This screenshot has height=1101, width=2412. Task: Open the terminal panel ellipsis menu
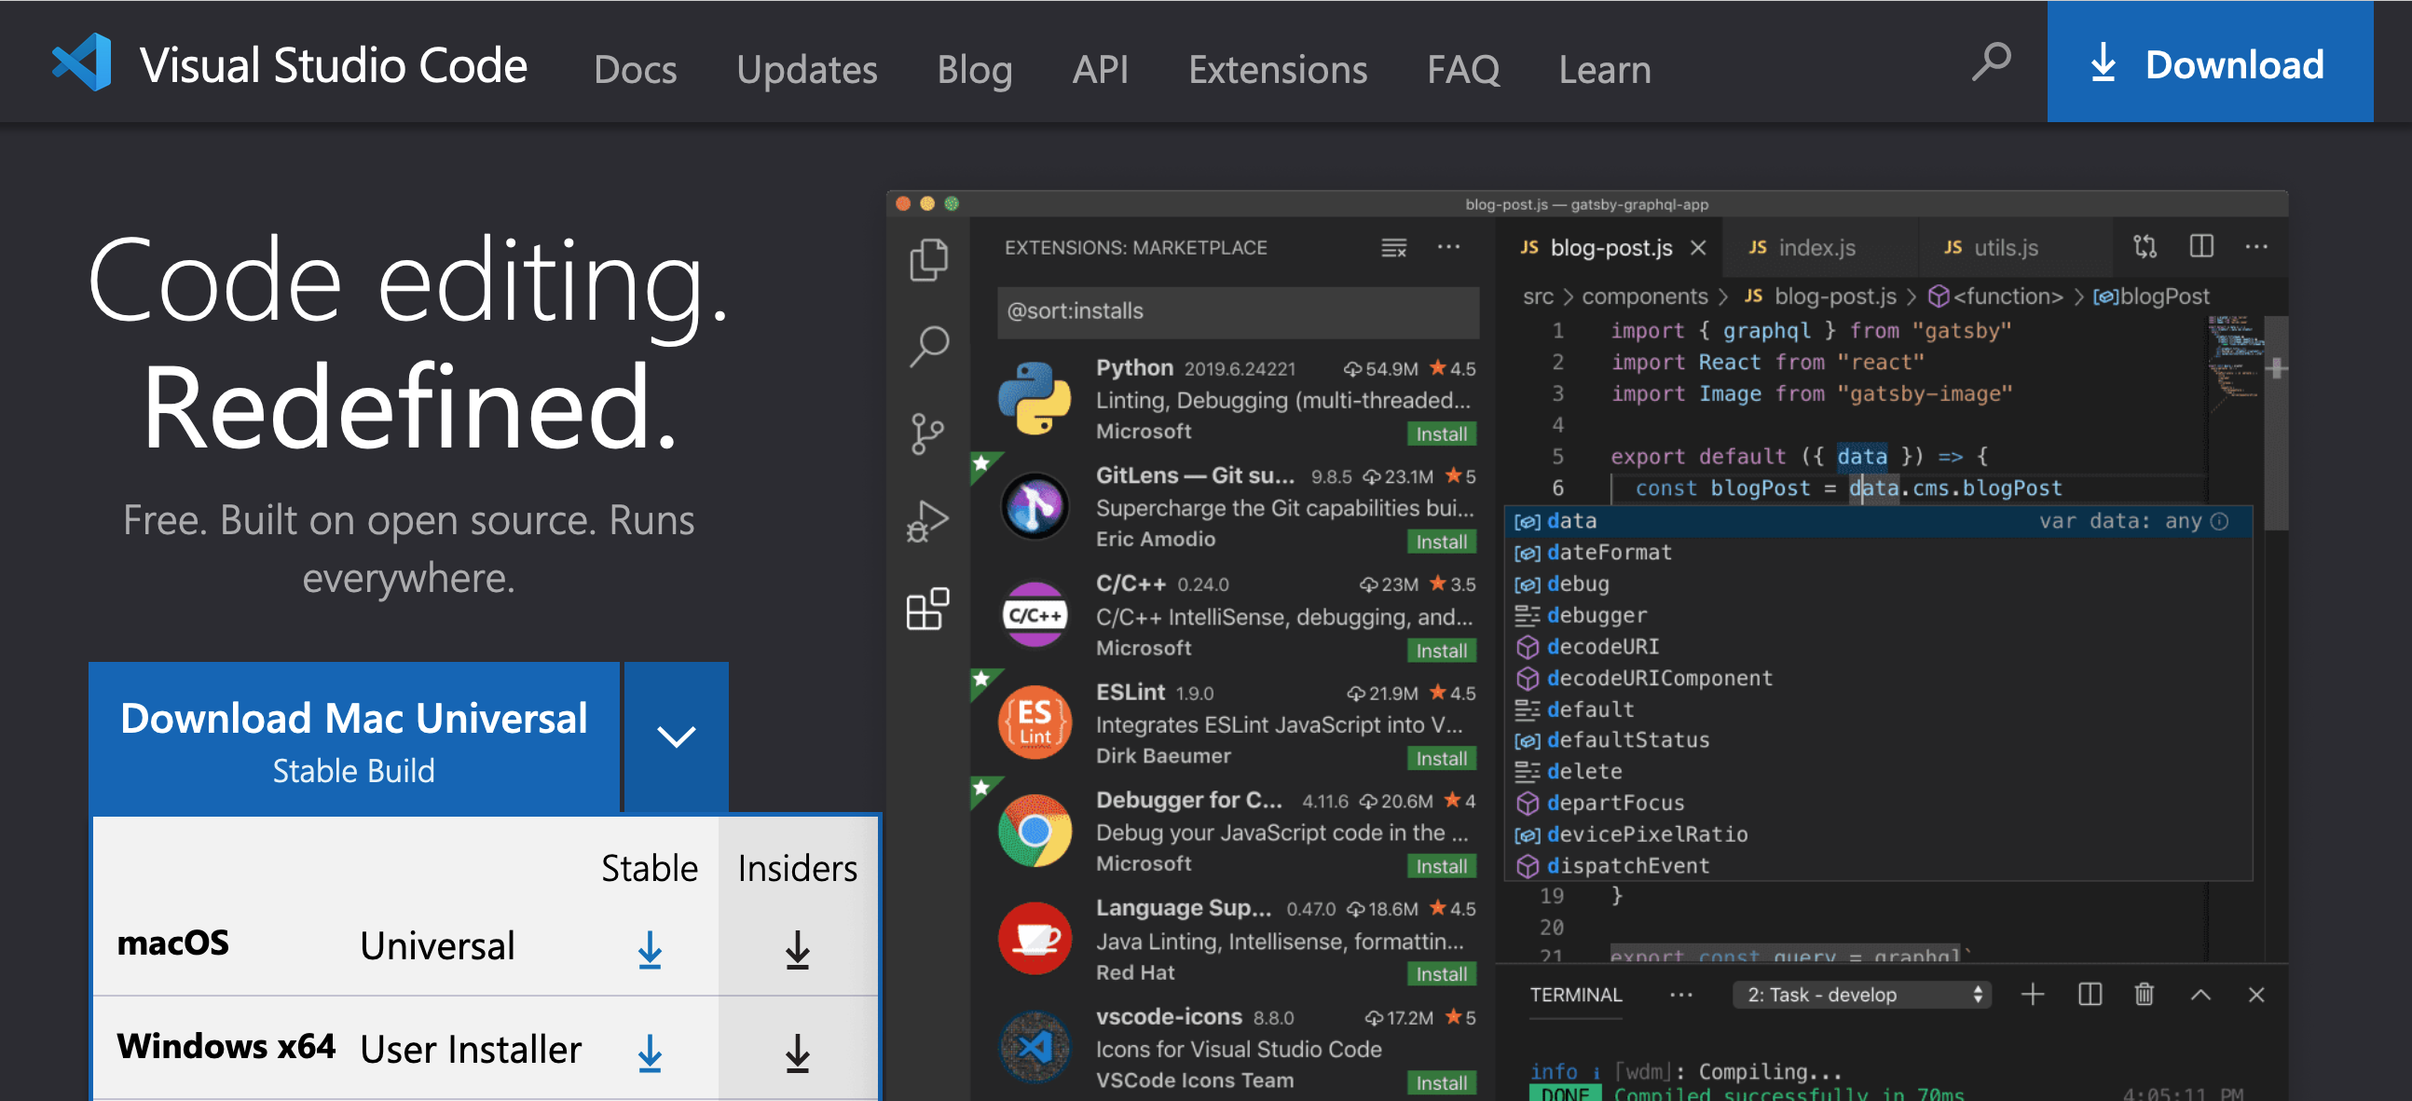tap(1681, 995)
